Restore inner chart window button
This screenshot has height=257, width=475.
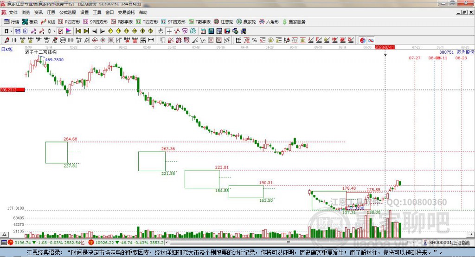[x=465, y=13]
